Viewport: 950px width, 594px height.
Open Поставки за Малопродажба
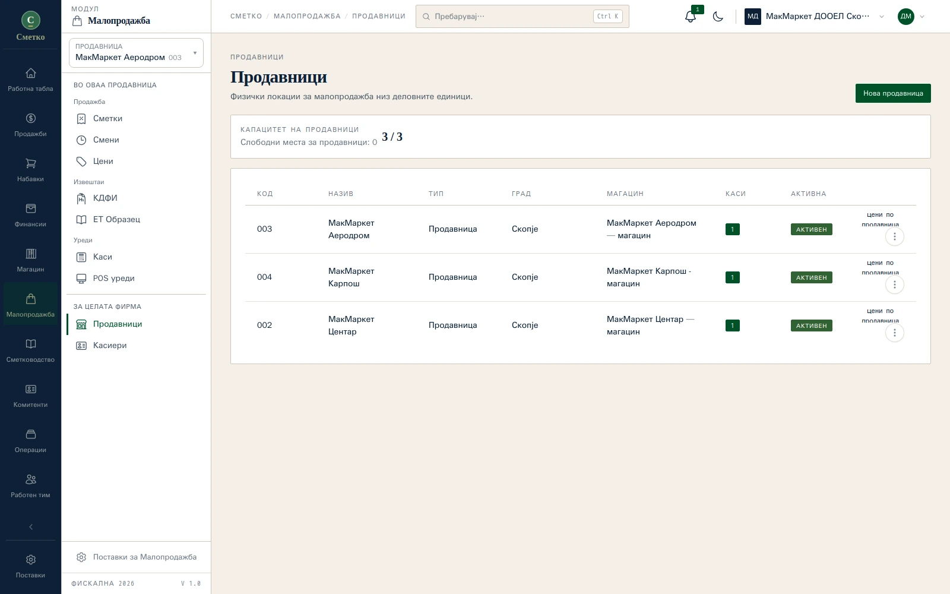tap(136, 557)
